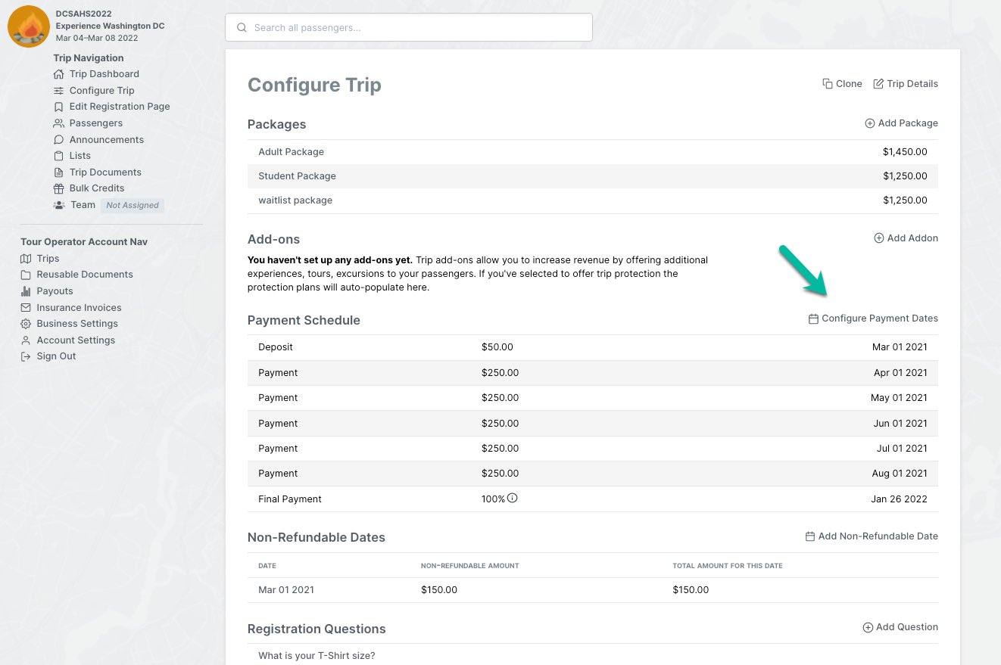Click the Trip Dashboard home icon

tap(59, 74)
